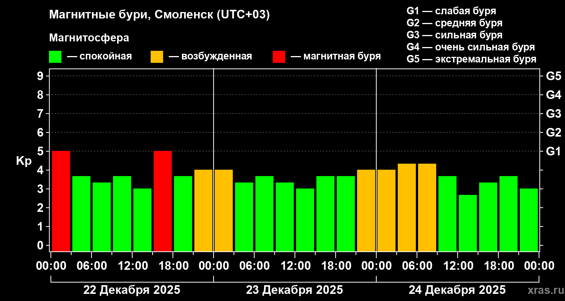Click the 'G4 — очень сильная буря' line

pyautogui.click(x=471, y=47)
